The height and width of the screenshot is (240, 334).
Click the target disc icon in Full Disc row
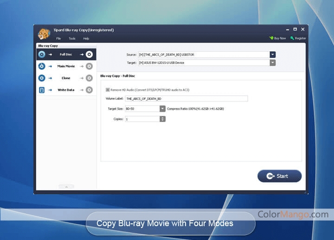(89, 55)
